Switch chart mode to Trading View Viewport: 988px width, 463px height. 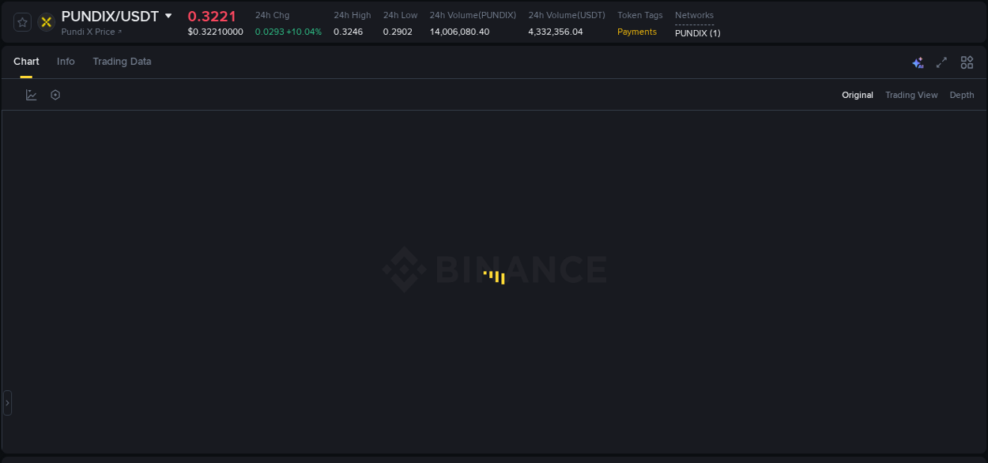click(911, 95)
